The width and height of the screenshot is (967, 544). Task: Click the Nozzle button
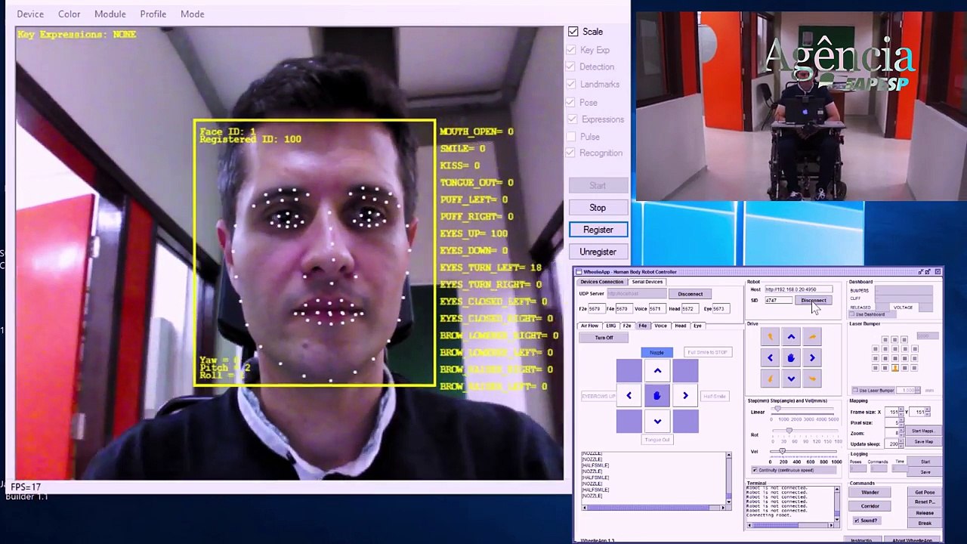[x=657, y=352]
